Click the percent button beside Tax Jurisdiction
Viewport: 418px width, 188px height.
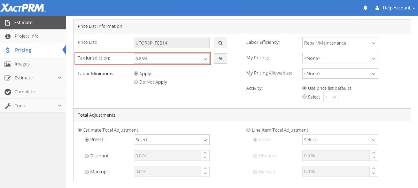(x=220, y=59)
